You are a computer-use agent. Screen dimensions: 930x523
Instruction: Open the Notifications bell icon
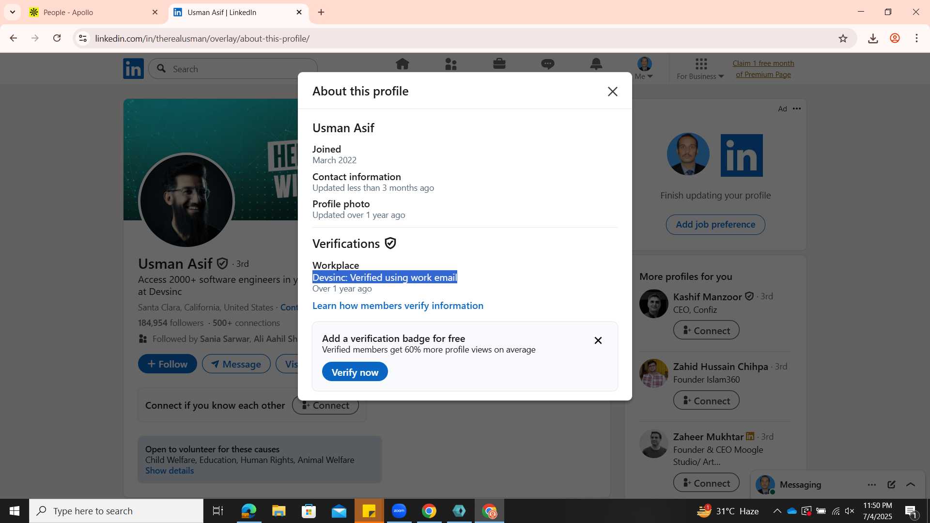click(x=596, y=64)
